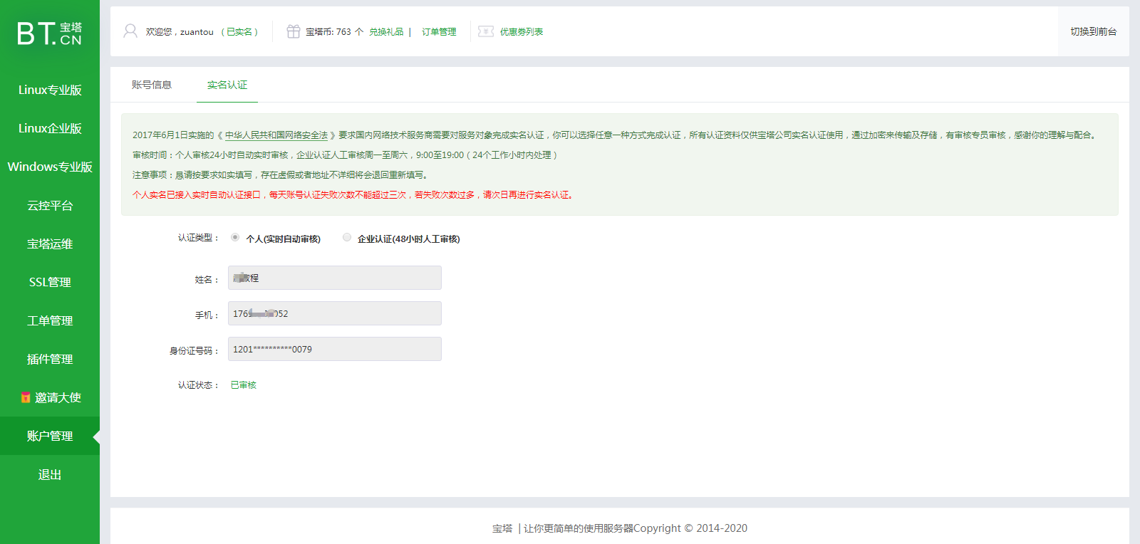Open 邀请大使 page
Viewport: 1140px width, 544px height.
tap(50, 397)
